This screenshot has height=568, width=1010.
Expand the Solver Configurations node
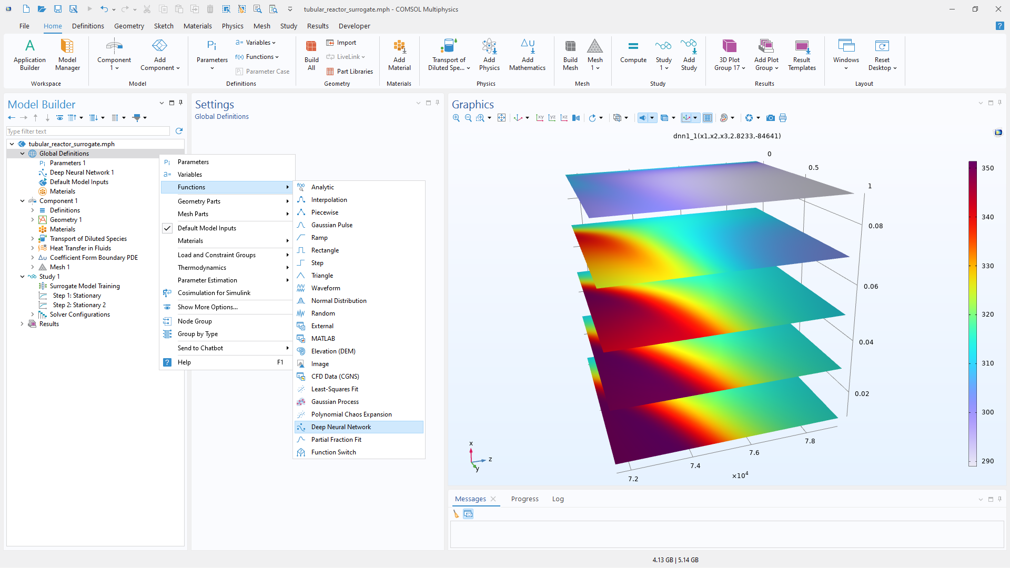point(33,315)
